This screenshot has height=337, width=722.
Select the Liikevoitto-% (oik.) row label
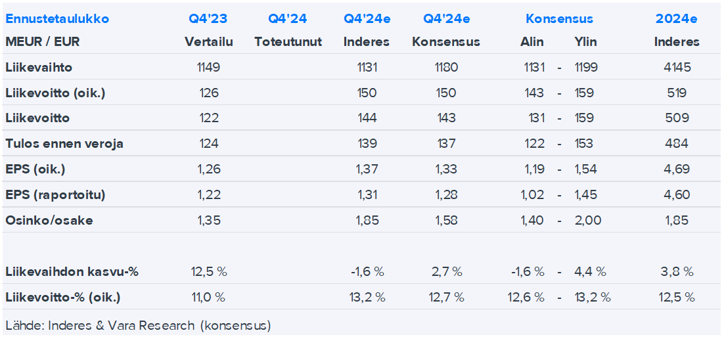(63, 297)
